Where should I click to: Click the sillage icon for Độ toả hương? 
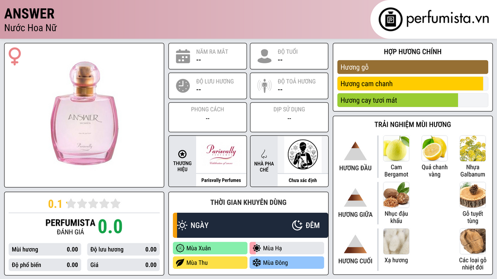pos(265,86)
